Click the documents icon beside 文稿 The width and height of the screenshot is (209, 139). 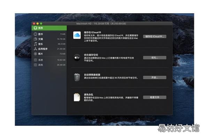(x=35, y=39)
